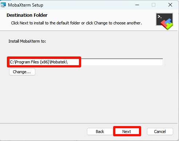Cancel the MobaXterm installation
Viewport: 179px width, 141px height.
(160, 132)
